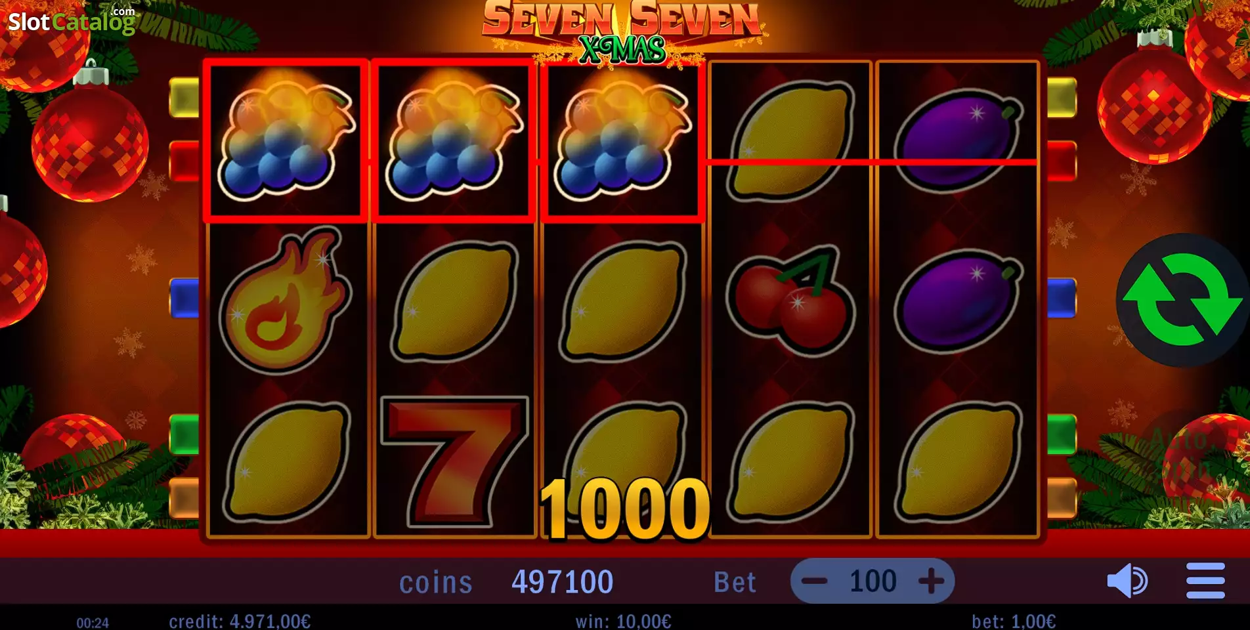The height and width of the screenshot is (630, 1250).
Task: Open the hamburger menu
Action: pos(1205,581)
